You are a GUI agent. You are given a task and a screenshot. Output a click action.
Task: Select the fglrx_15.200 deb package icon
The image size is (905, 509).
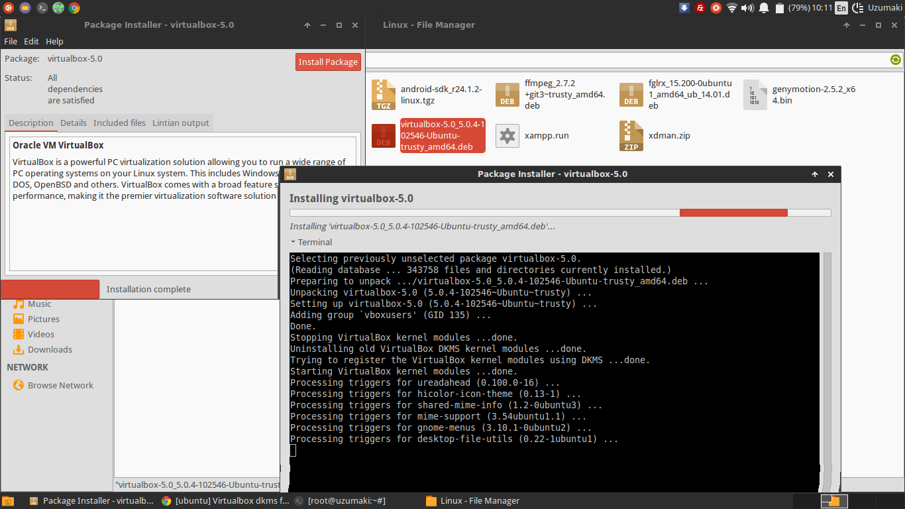pyautogui.click(x=631, y=95)
